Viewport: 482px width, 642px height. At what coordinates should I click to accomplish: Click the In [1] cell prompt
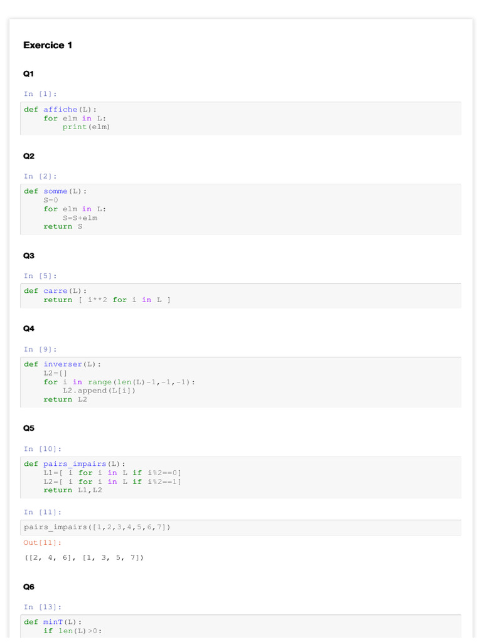[40, 94]
